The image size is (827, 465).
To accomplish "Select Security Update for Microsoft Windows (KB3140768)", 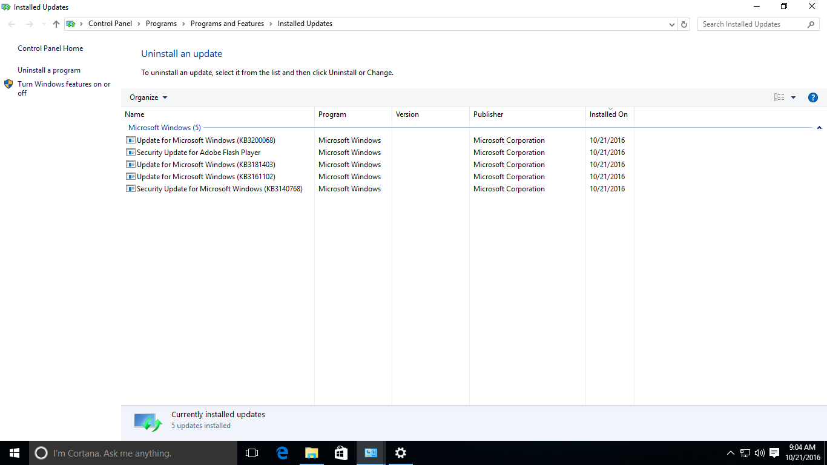I will click(219, 189).
